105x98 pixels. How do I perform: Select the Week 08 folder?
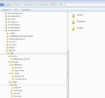pos(18,88)
